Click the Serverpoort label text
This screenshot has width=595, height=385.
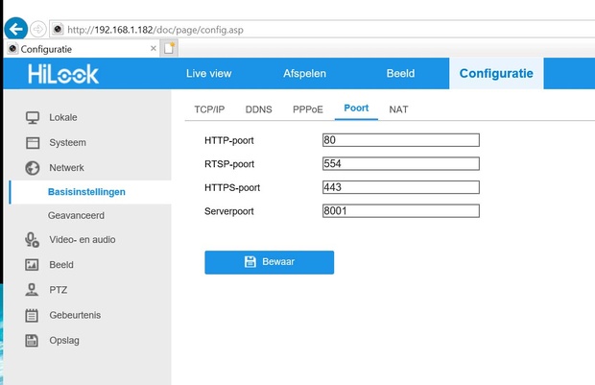[x=228, y=211]
